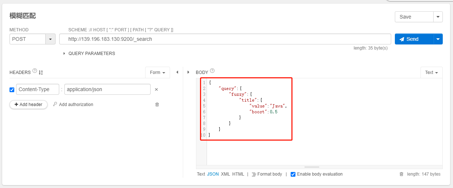Toggle Enable body evaluation checkbox
The height and width of the screenshot is (188, 453).
point(293,174)
